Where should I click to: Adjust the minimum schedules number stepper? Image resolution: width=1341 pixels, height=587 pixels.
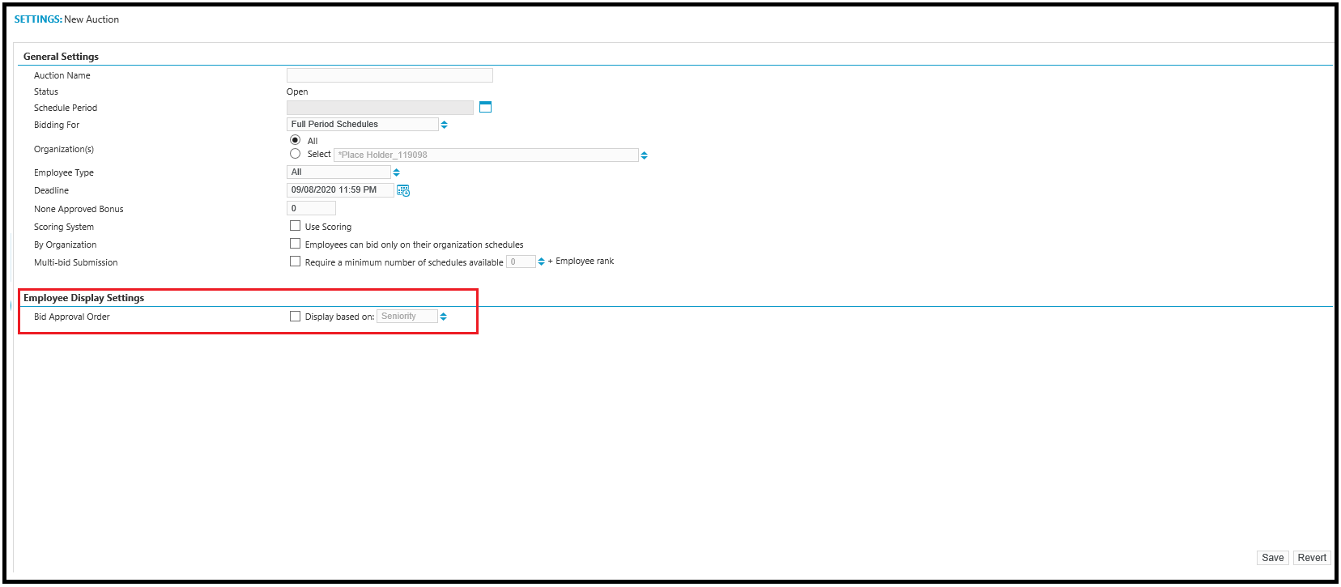pos(541,262)
